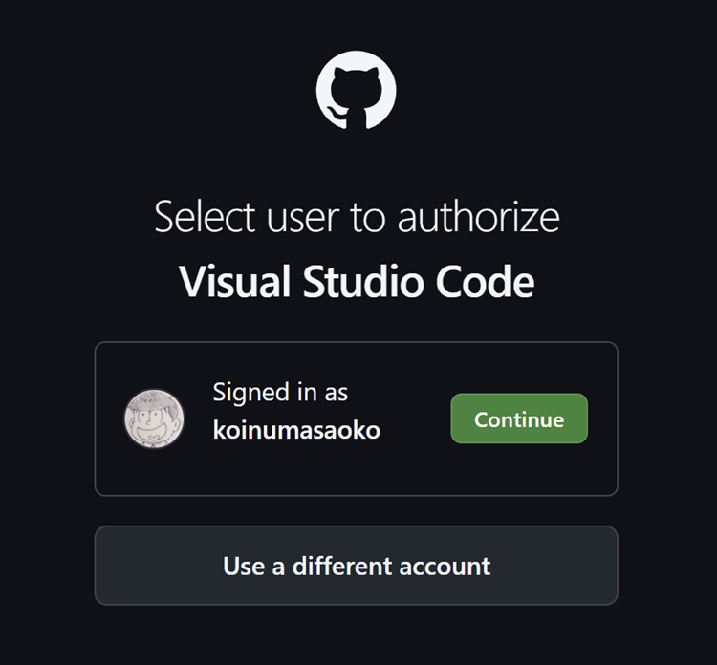Select the bold koinumasaoko account name

(x=296, y=430)
